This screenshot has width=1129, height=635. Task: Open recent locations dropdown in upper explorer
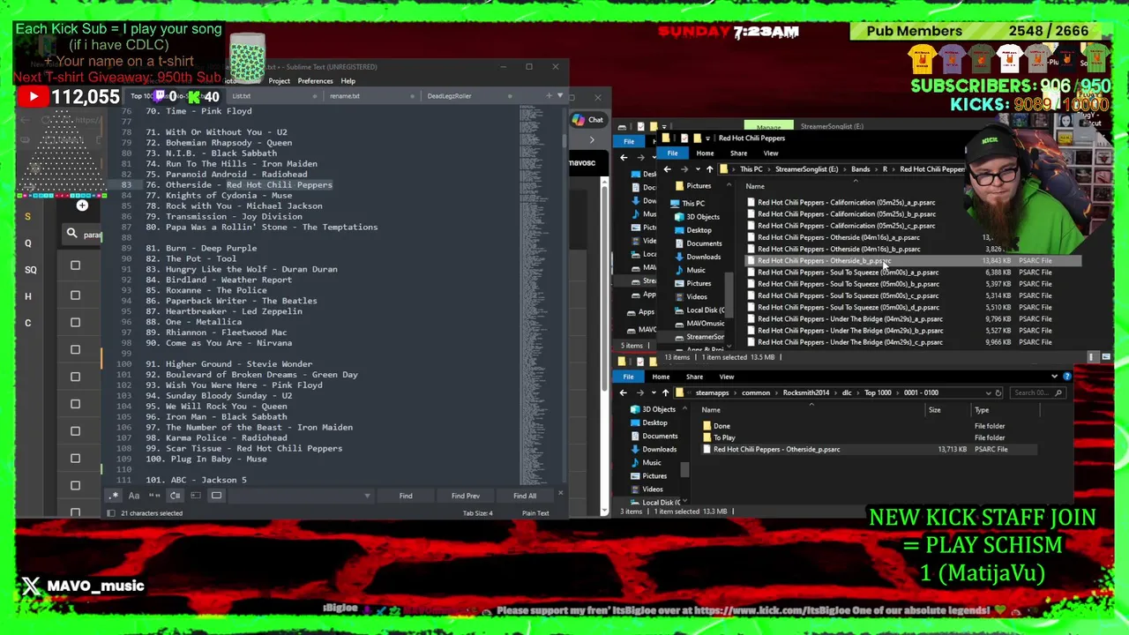click(696, 169)
